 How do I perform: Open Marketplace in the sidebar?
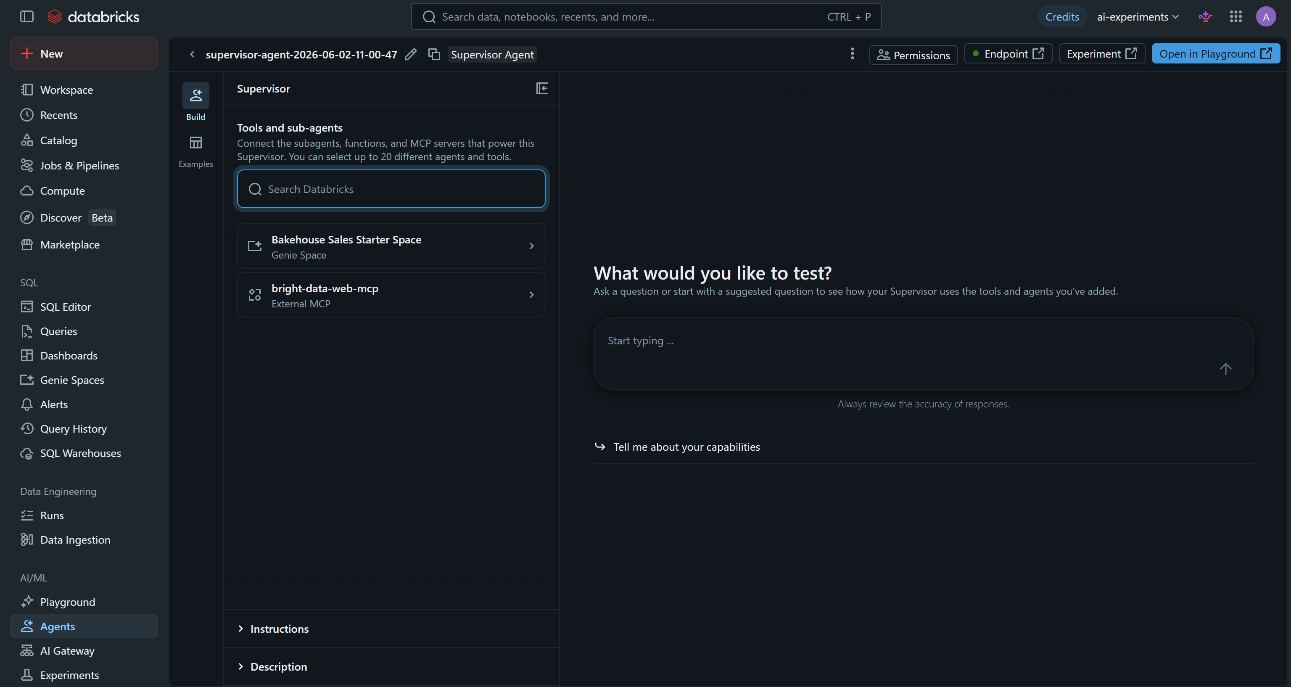(84, 245)
